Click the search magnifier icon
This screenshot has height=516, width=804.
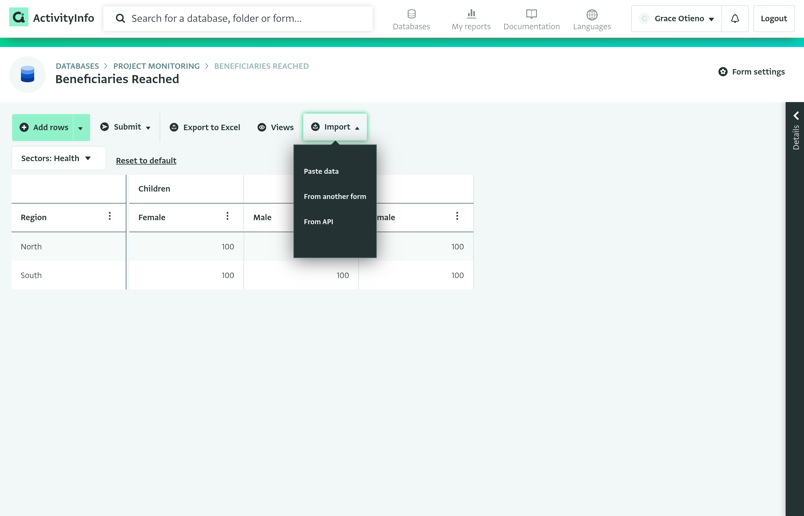pyautogui.click(x=121, y=18)
